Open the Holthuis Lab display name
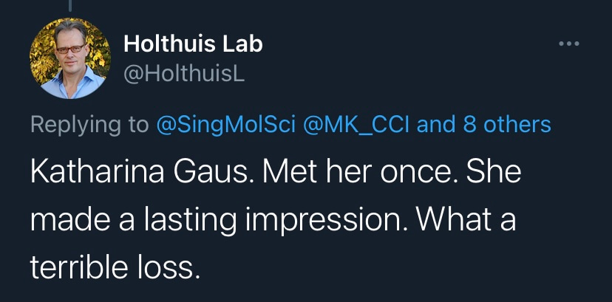Viewport: 612px width, 302px height. coord(193,44)
